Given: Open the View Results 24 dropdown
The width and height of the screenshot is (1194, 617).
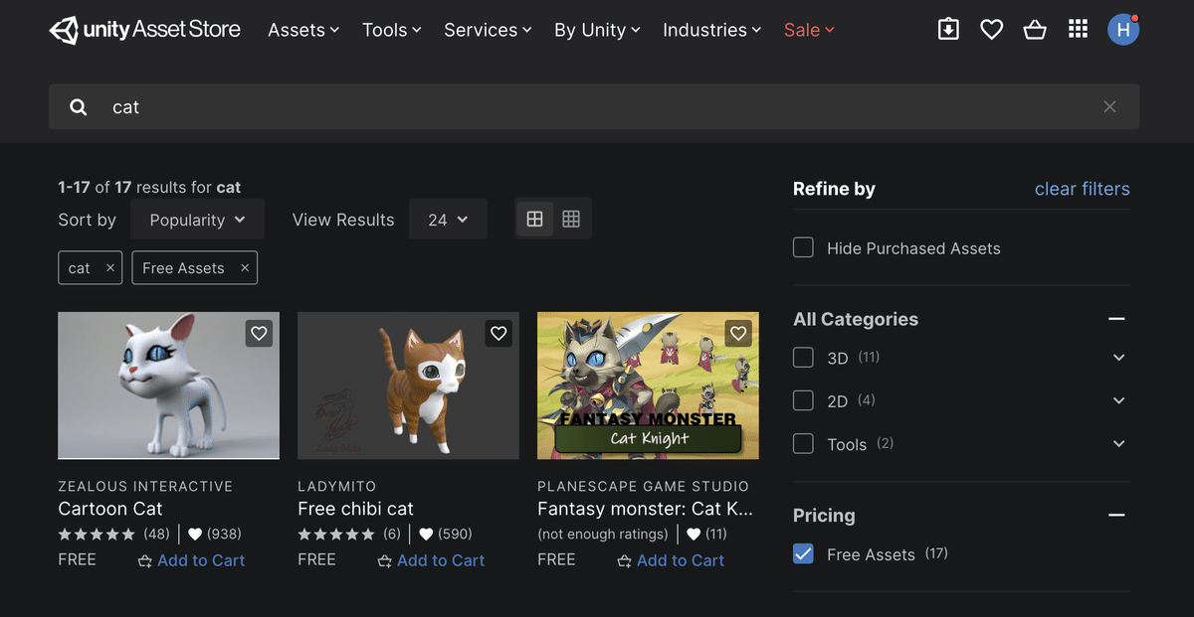Looking at the screenshot, I should point(448,220).
